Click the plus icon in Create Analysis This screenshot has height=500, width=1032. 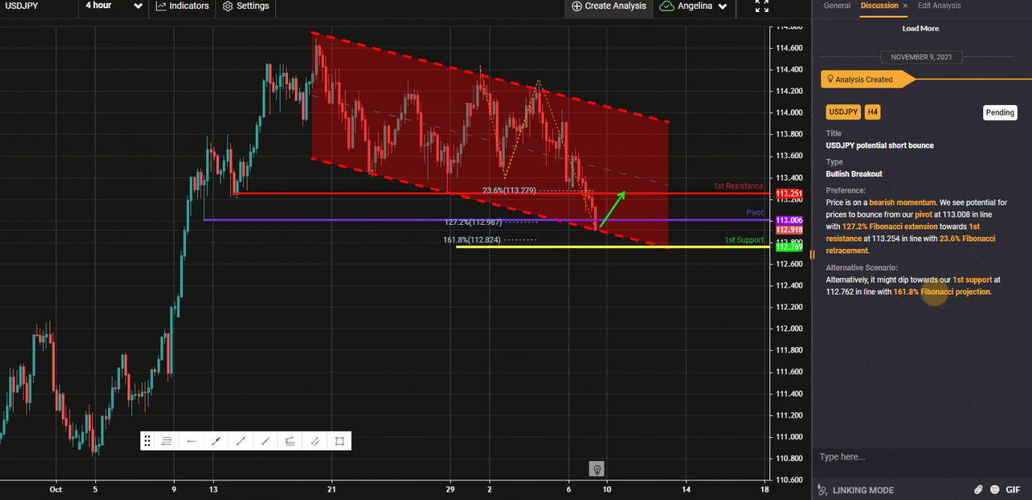coord(577,6)
